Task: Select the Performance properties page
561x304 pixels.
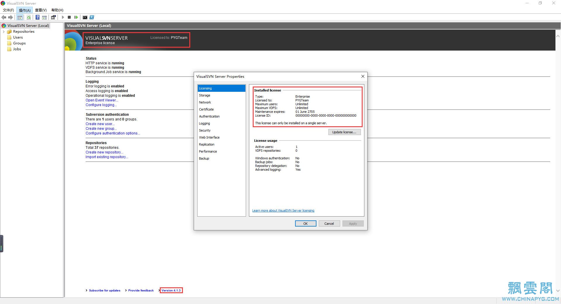Action: [x=221, y=151]
